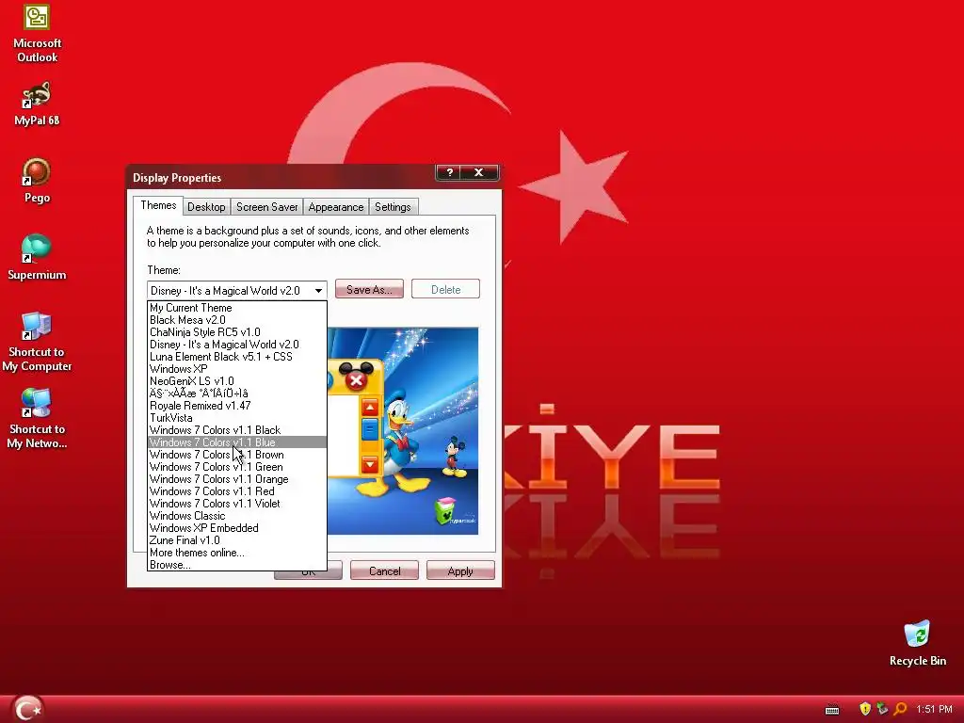This screenshot has height=723, width=964.
Task: Switch to the Desktop tab
Action: pyautogui.click(x=206, y=207)
